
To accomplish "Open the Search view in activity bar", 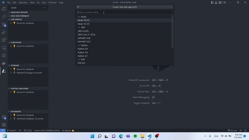I will tap(4, 16).
